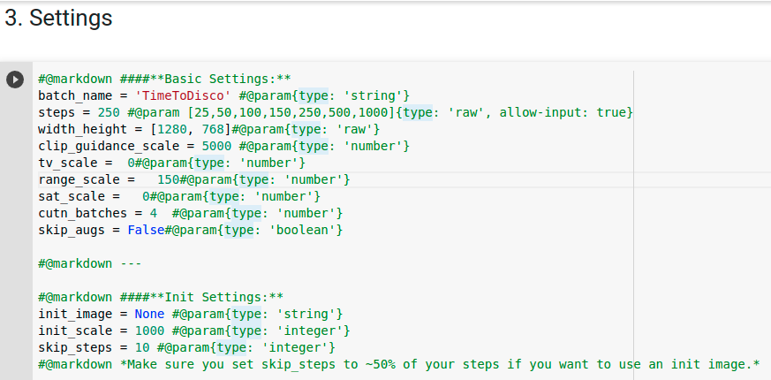
Task: Click the init_image None value
Action: click(x=149, y=314)
